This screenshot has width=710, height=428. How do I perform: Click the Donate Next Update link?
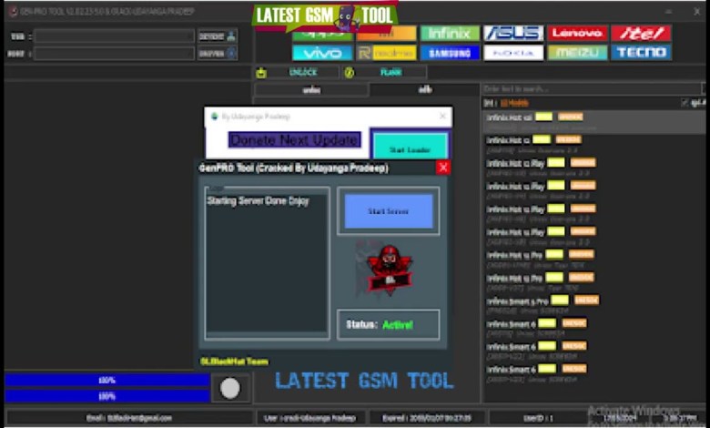tap(293, 140)
